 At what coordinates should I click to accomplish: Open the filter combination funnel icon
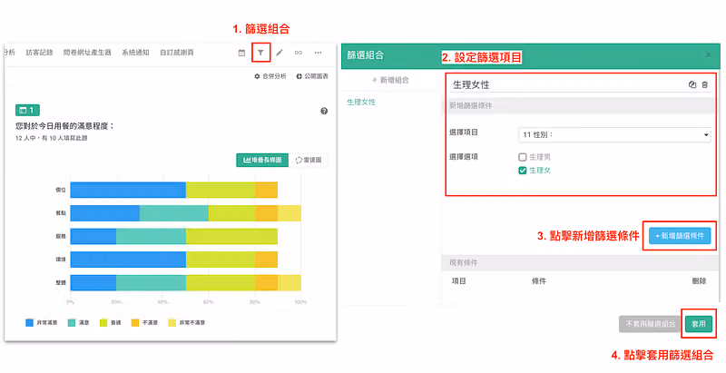click(x=260, y=53)
